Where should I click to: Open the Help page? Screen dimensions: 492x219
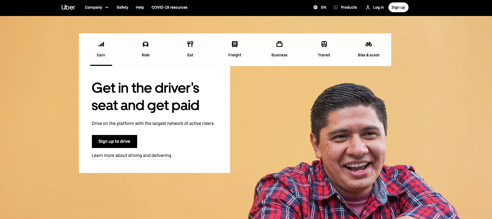pyautogui.click(x=140, y=7)
